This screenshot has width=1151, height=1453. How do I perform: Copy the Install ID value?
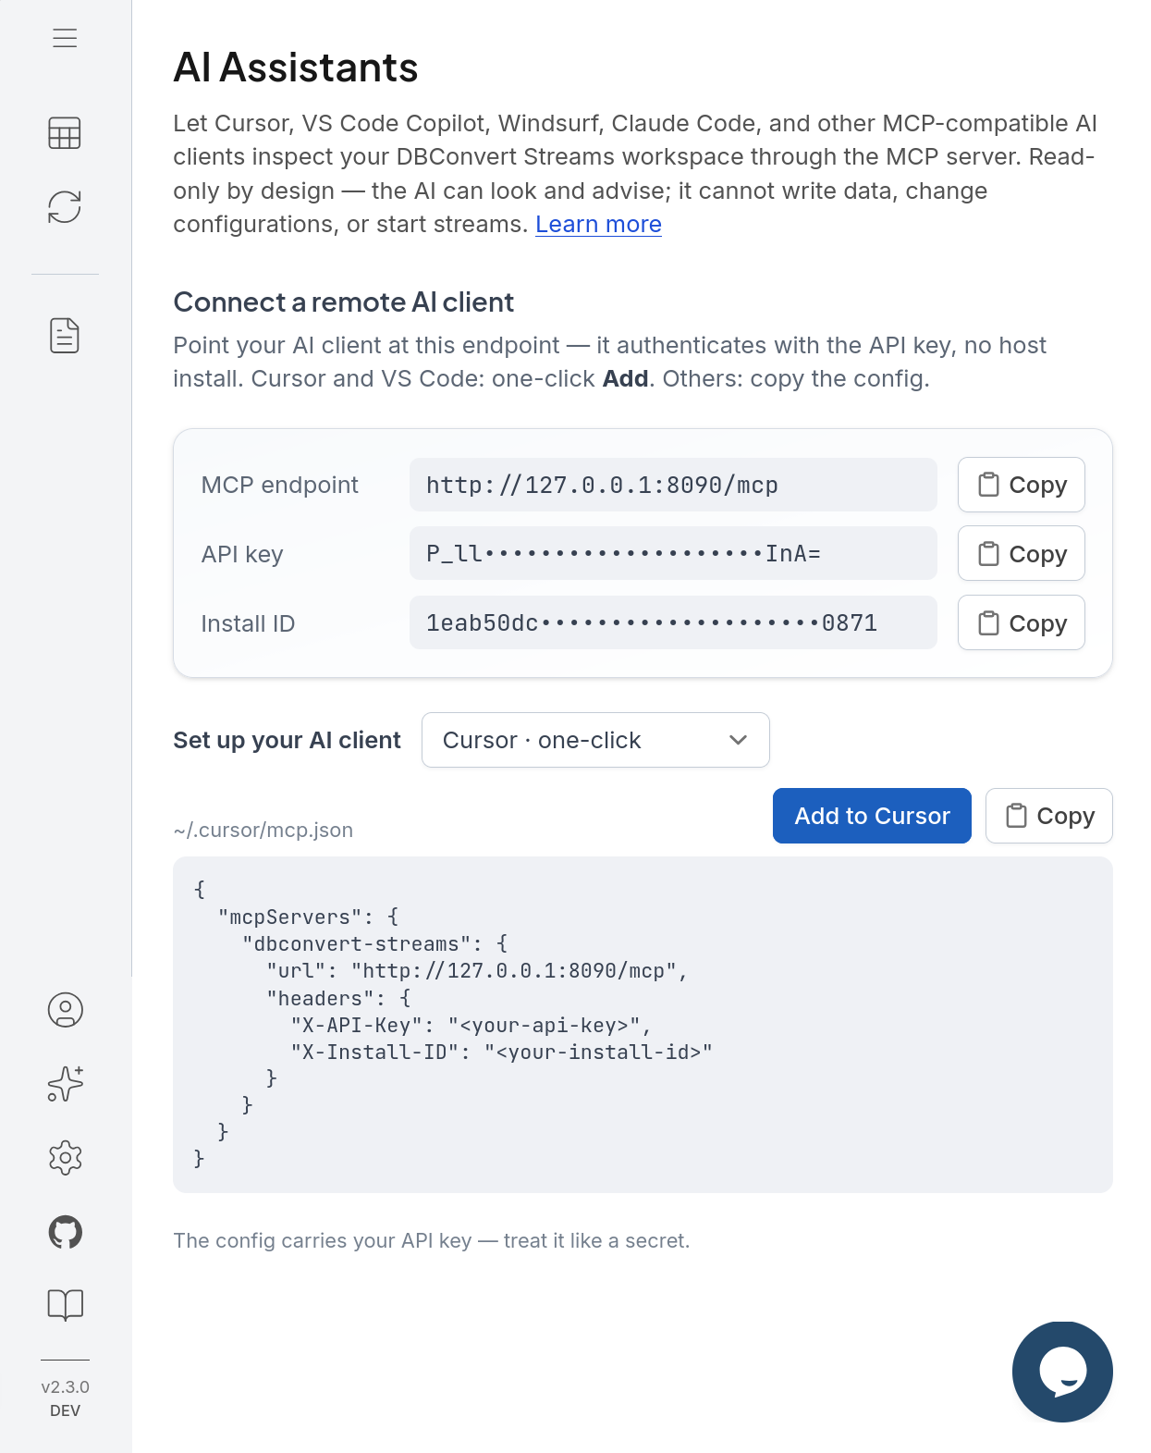tap(1022, 623)
